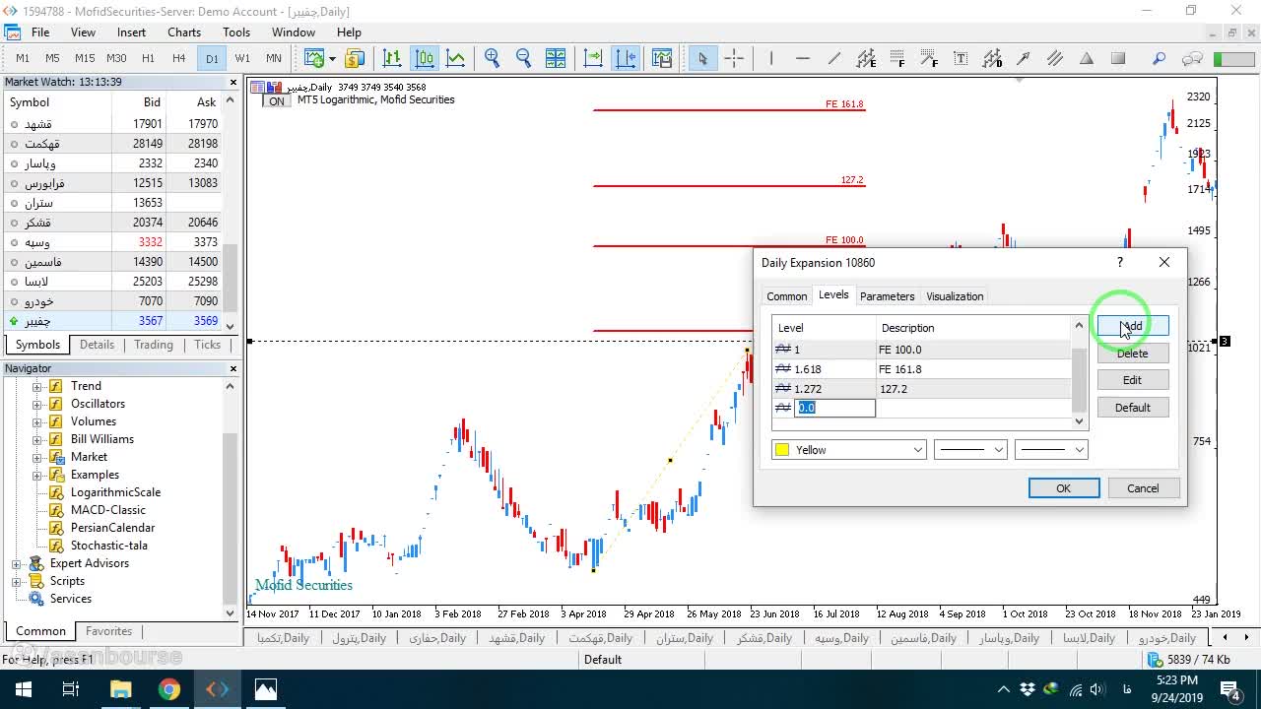This screenshot has width=1261, height=709.
Task: Select the text label tool icon
Action: pos(961,58)
